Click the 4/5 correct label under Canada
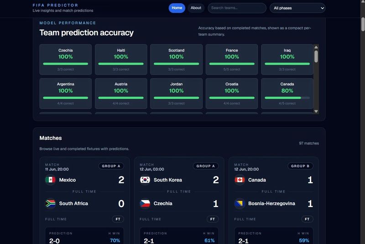Image resolution: width=365 pixels, height=244 pixels. (x=287, y=103)
